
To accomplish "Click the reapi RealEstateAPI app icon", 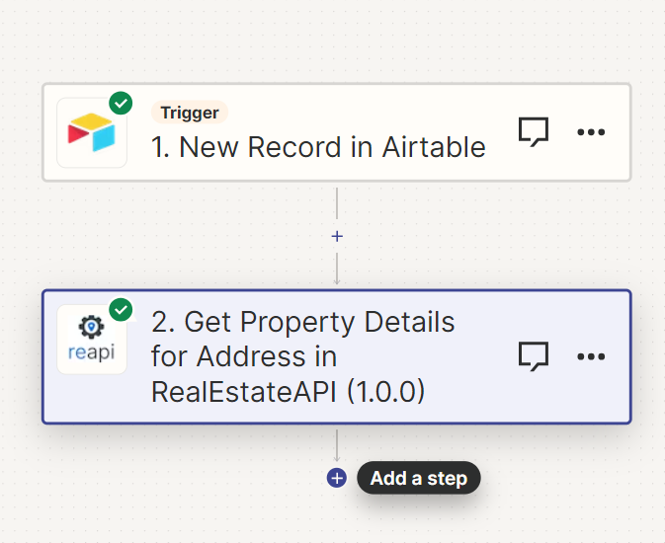I will pyautogui.click(x=92, y=340).
